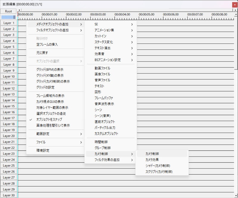Click the Layer 30 header button
238x198 pixels.
(9, 195)
